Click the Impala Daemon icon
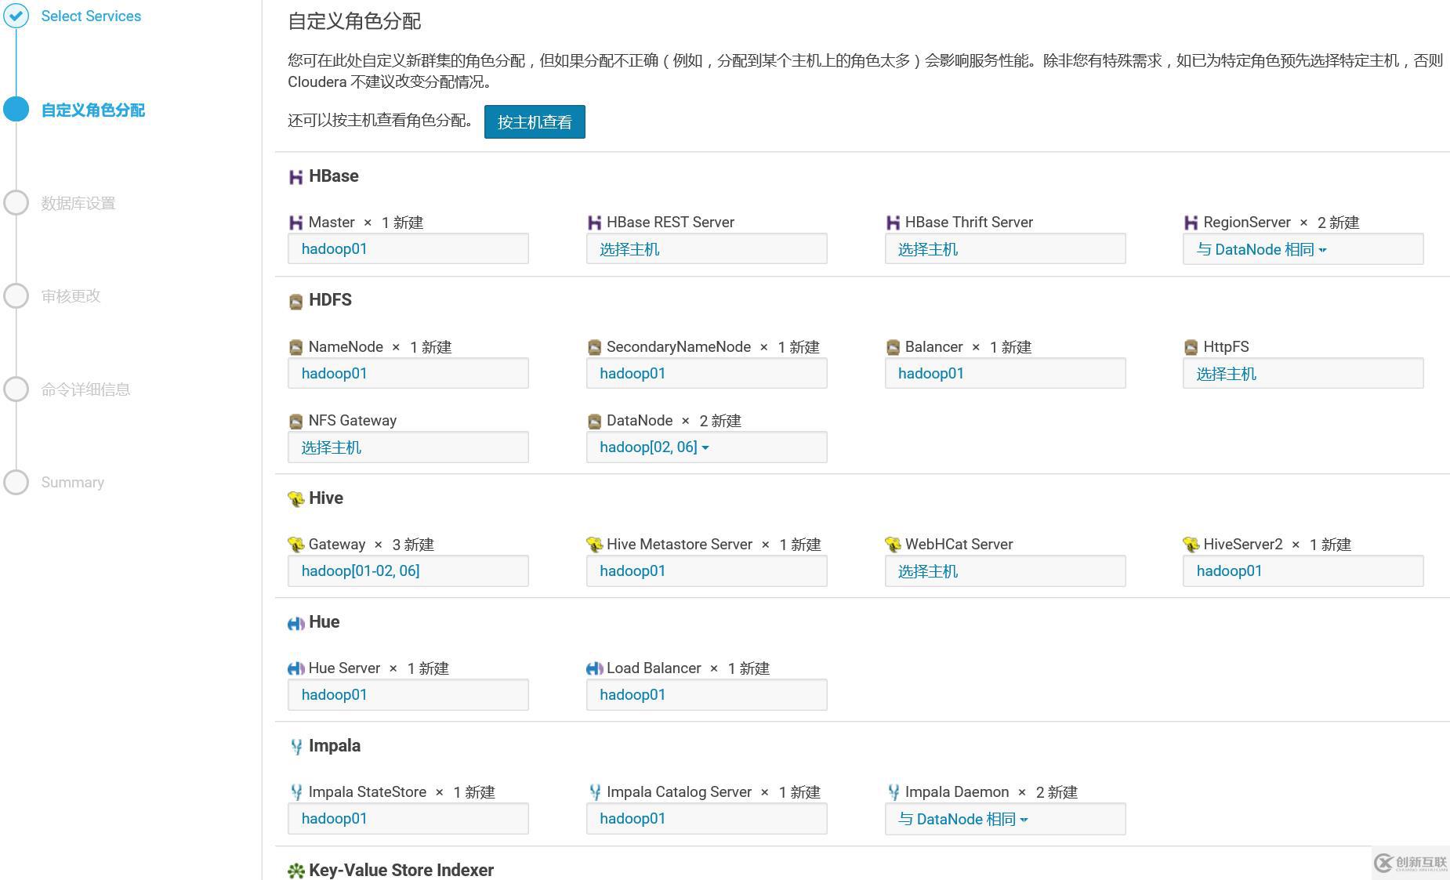1450x880 pixels. pos(894,792)
